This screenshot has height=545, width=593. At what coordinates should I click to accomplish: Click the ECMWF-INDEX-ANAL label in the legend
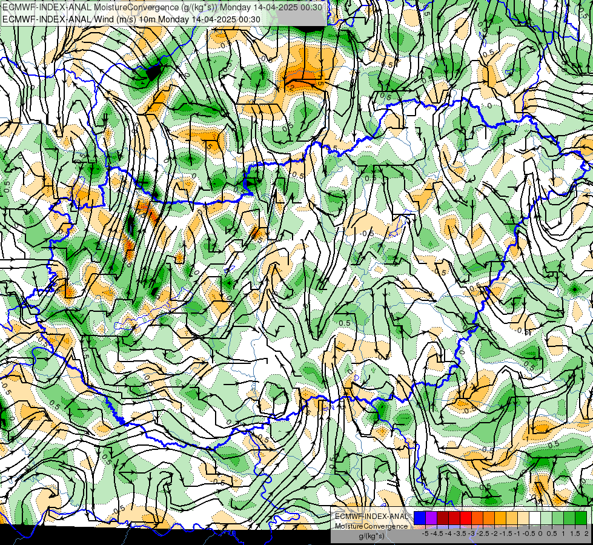[372, 517]
